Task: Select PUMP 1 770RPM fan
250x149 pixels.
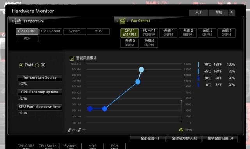Action: coord(149,33)
